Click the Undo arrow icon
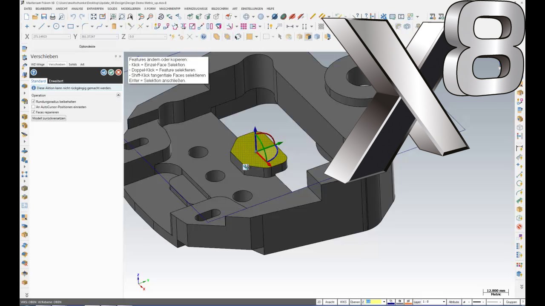Screen dimensions: 545x306 point(73,17)
